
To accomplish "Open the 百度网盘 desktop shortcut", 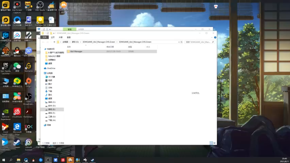I will 17,37.
